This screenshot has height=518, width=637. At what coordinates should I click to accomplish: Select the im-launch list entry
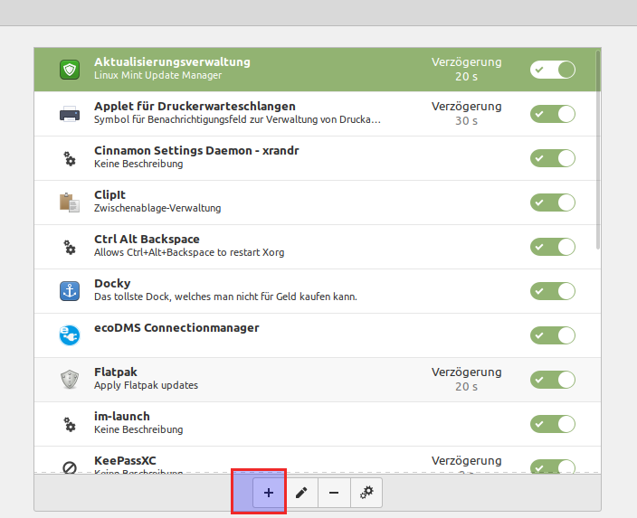pyautogui.click(x=271, y=423)
